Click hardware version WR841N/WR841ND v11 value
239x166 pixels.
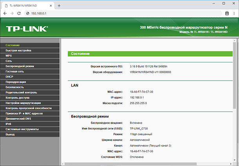tap(150, 72)
